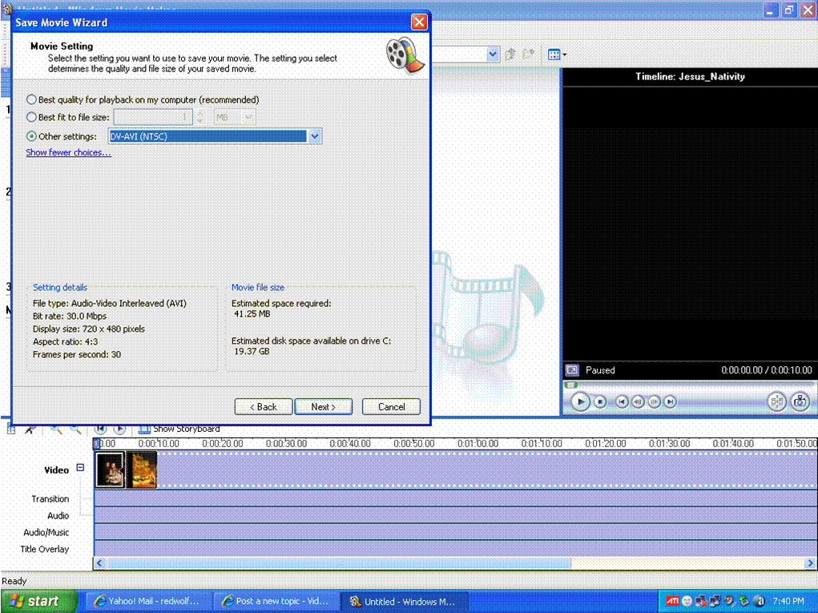Viewport: 818px width, 613px height.
Task: Jump back to previous clip in monitor
Action: tap(622, 401)
